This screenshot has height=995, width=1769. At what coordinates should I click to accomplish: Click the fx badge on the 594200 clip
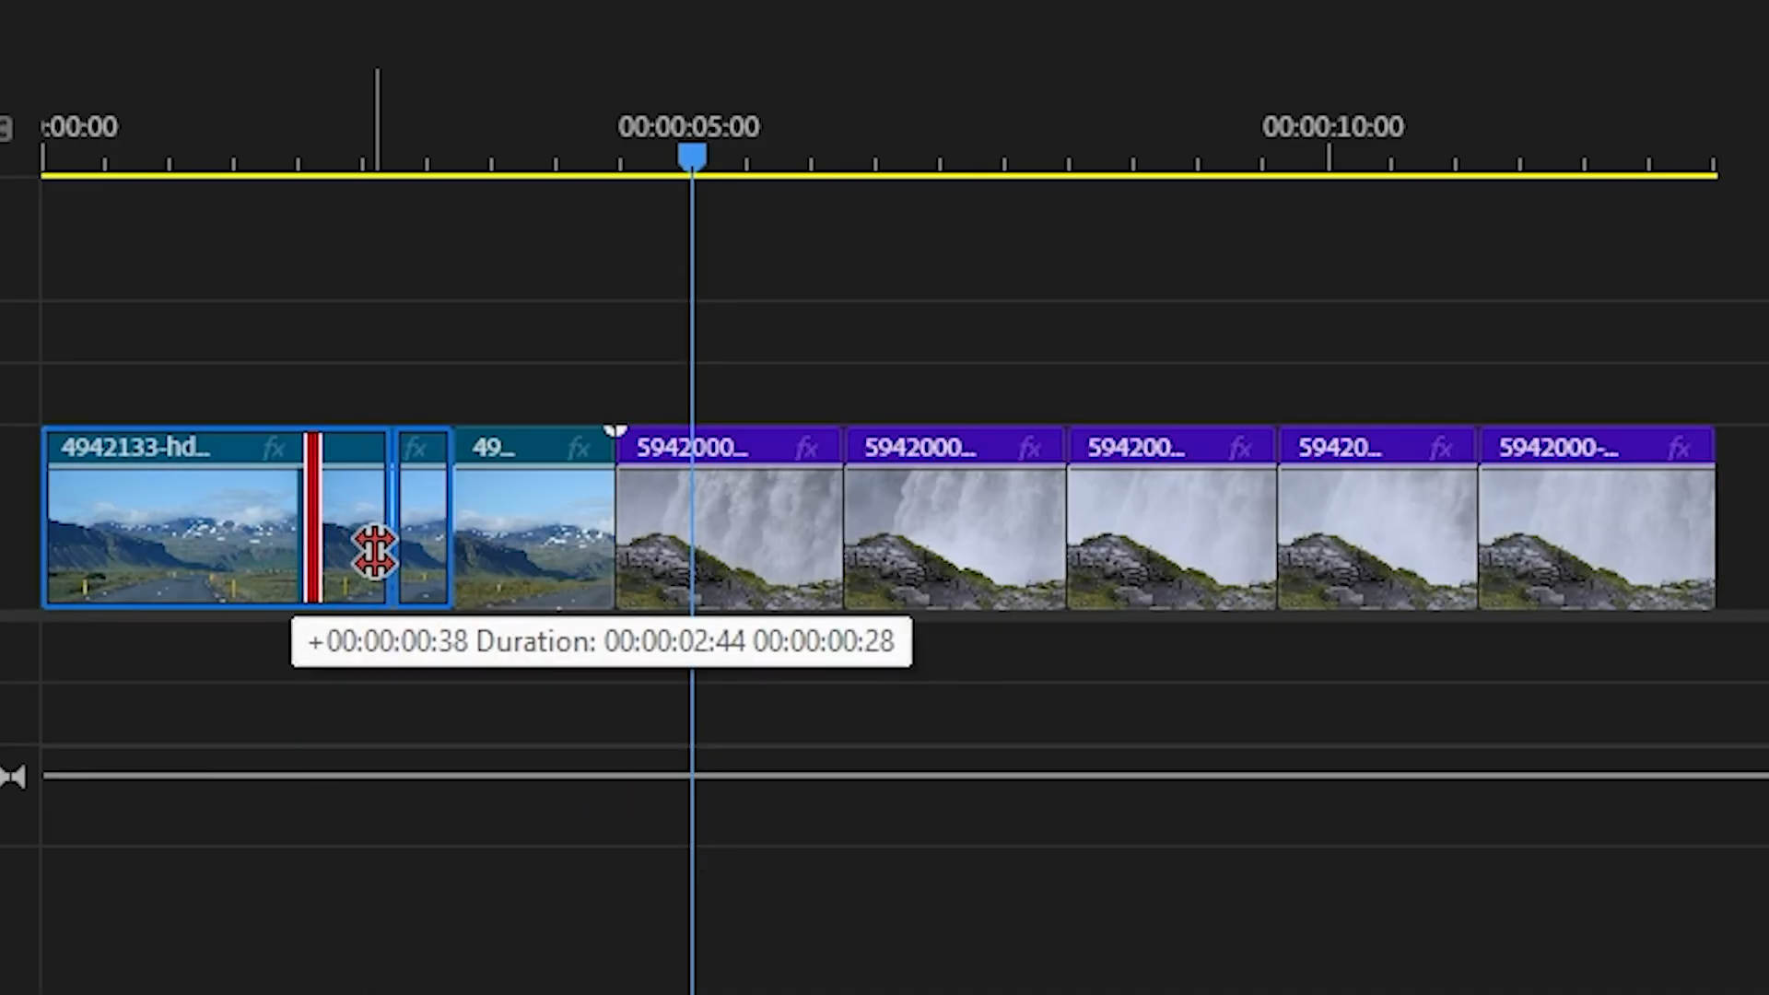click(1240, 448)
